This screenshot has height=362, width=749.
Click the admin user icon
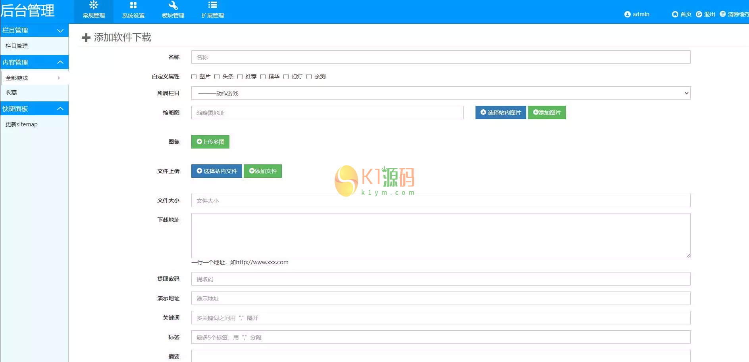click(628, 14)
